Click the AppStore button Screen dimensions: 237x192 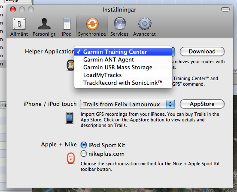(x=202, y=104)
